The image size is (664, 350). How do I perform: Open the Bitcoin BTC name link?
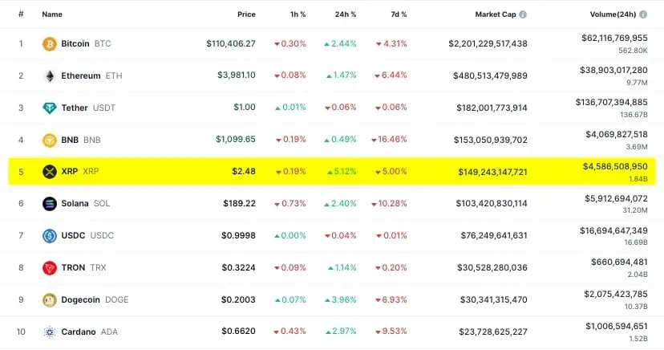[86, 43]
